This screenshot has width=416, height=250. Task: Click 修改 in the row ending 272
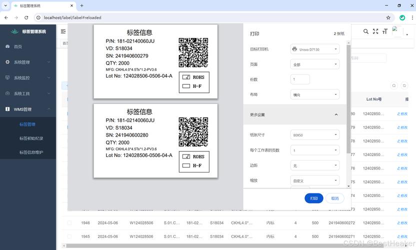pyautogui.click(x=402, y=223)
